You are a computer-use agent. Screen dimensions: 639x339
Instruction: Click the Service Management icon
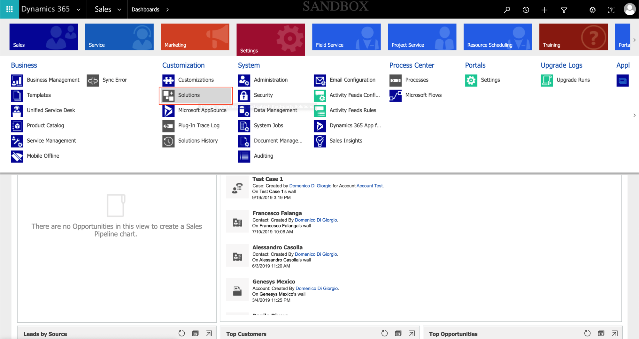(x=17, y=141)
